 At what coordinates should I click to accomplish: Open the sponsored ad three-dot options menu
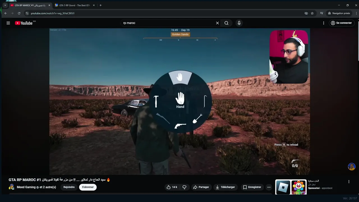pos(349,182)
